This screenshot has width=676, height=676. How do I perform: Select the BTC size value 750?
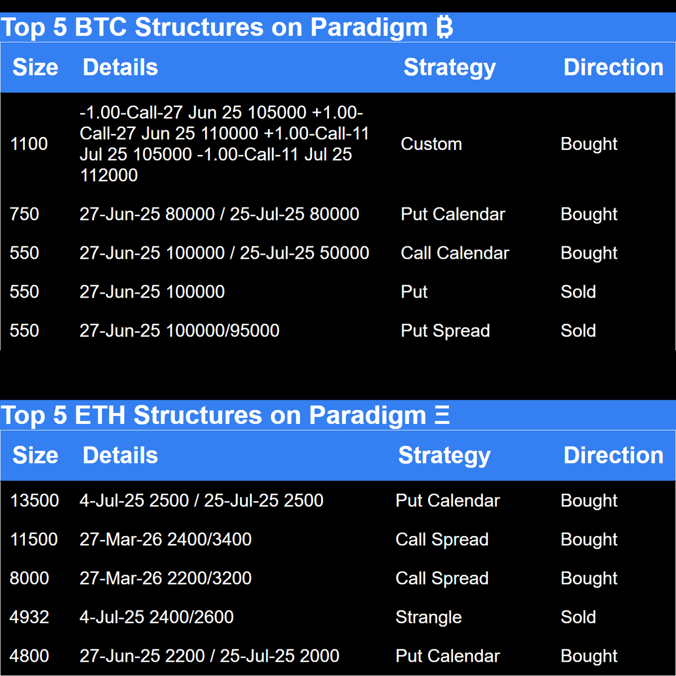pos(24,214)
